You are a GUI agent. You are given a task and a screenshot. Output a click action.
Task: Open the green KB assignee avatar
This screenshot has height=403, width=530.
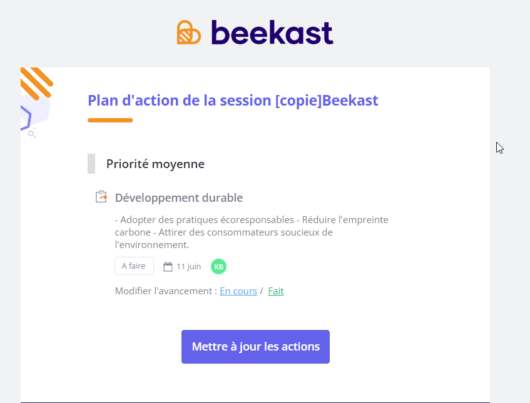click(x=218, y=267)
